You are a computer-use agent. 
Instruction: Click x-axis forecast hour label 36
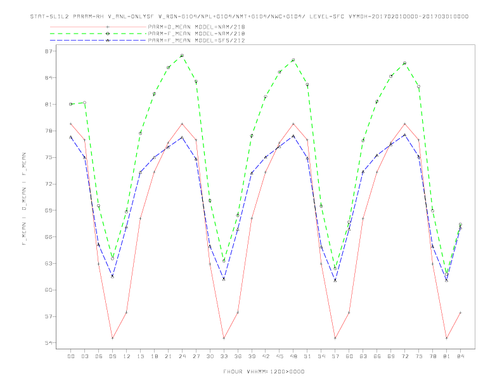(x=238, y=356)
